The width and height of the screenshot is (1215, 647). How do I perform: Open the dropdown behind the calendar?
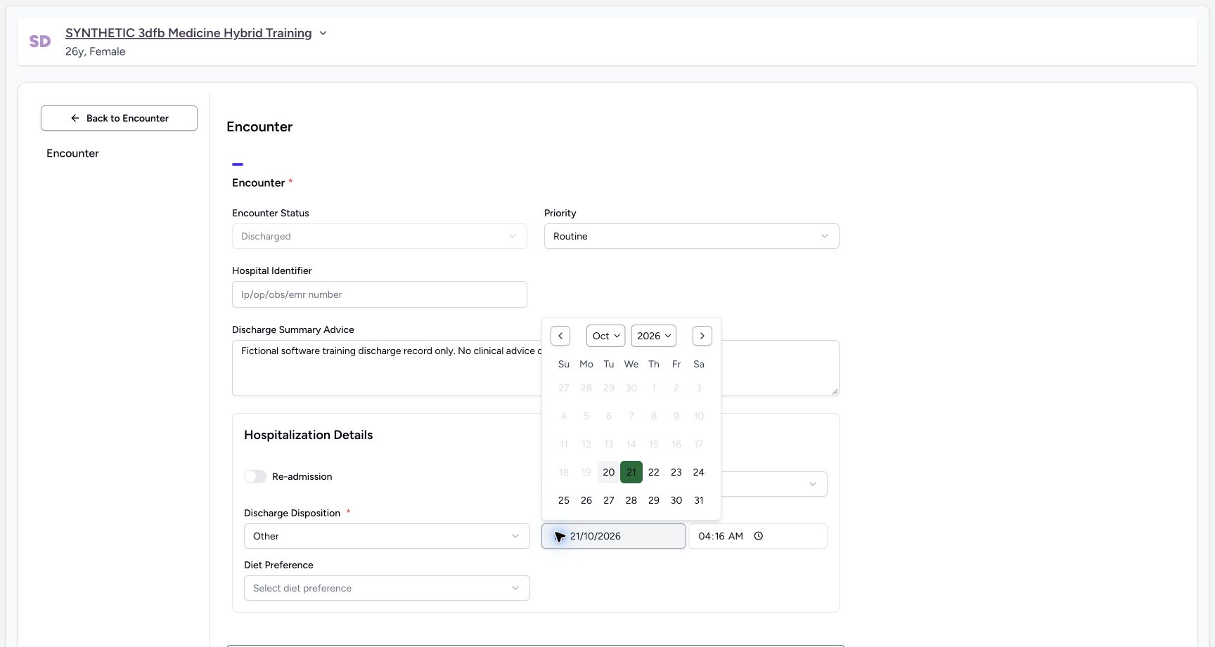773,484
